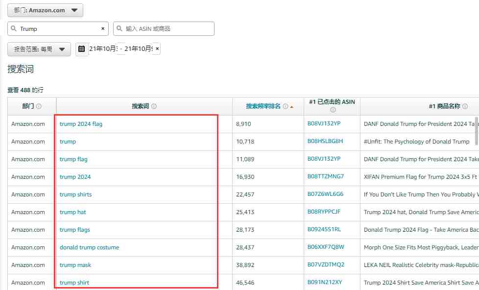479x290 pixels.
Task: Show info for the 部门 column
Action: 39,106
